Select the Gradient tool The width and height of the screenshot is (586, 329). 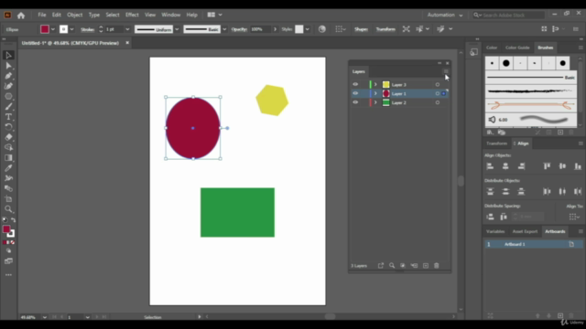[8, 158]
